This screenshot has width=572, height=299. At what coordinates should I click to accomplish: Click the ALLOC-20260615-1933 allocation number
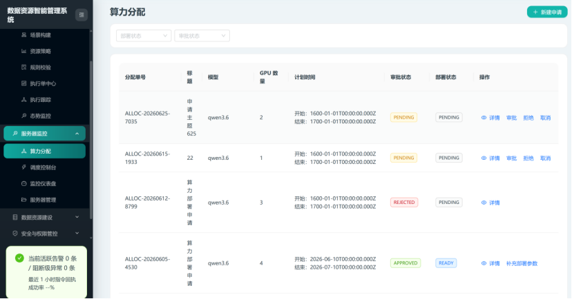147,158
